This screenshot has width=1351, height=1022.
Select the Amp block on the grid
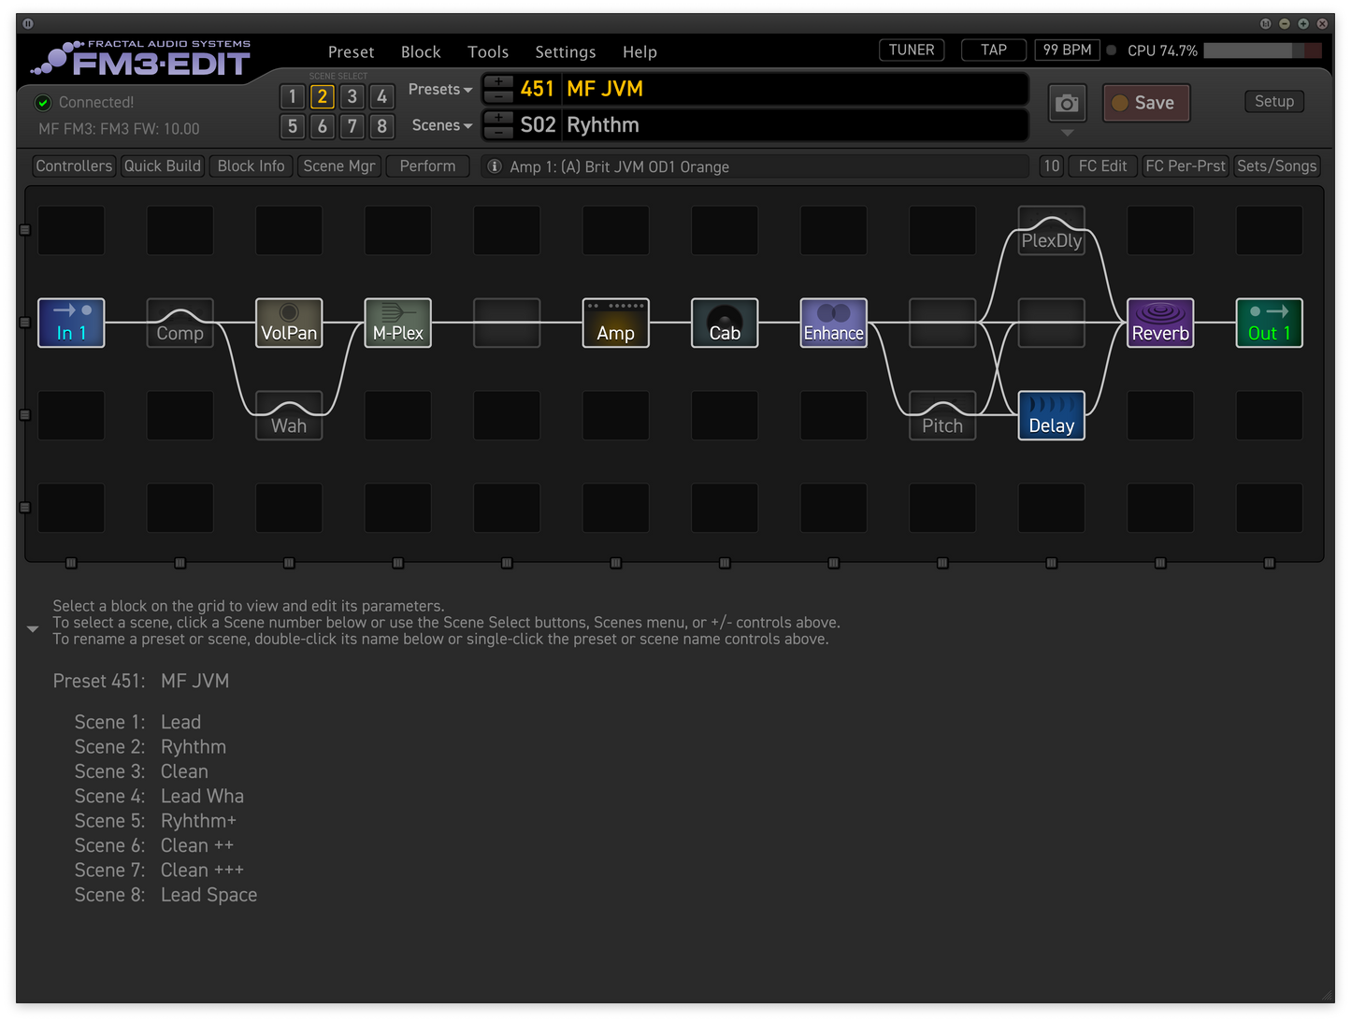(x=615, y=323)
